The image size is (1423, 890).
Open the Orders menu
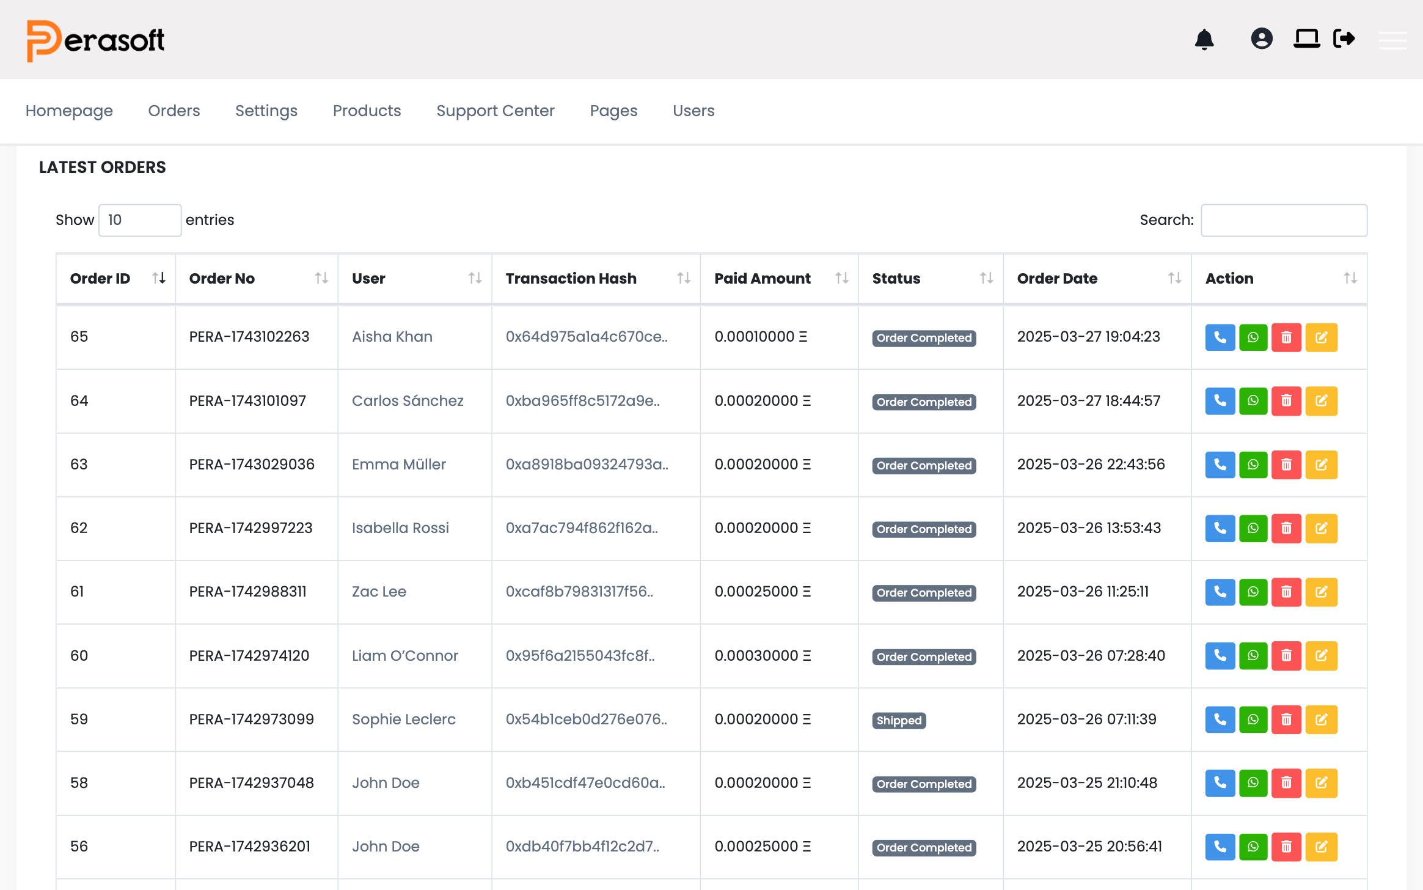pos(174,111)
